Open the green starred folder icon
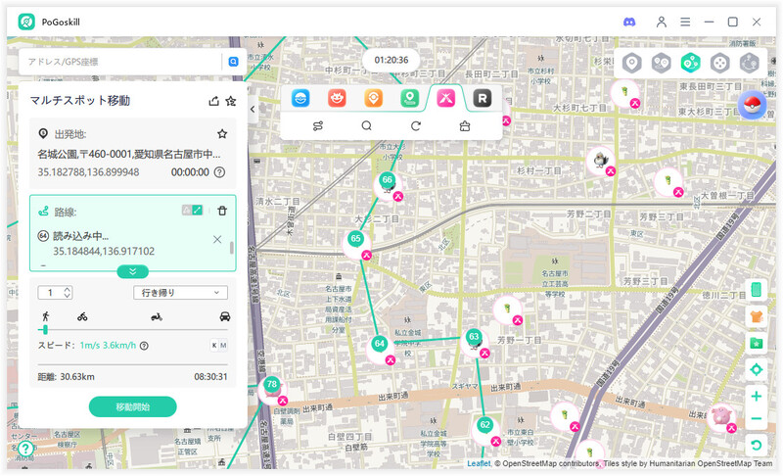 (756, 343)
